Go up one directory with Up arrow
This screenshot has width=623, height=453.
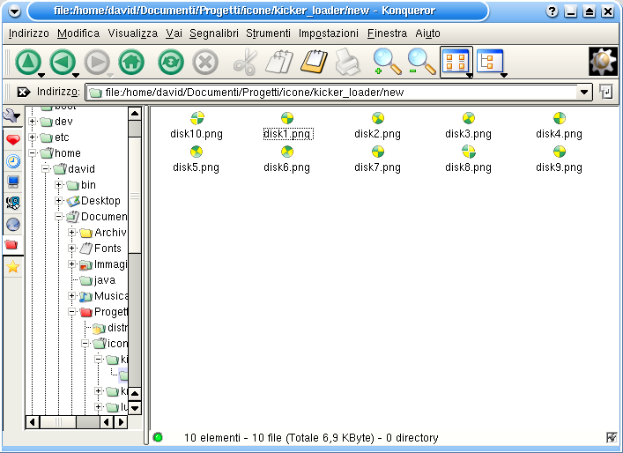coord(27,62)
